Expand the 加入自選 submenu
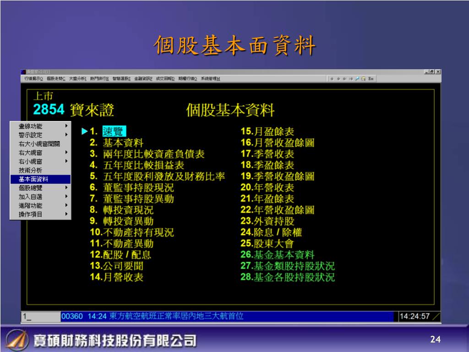 point(40,197)
